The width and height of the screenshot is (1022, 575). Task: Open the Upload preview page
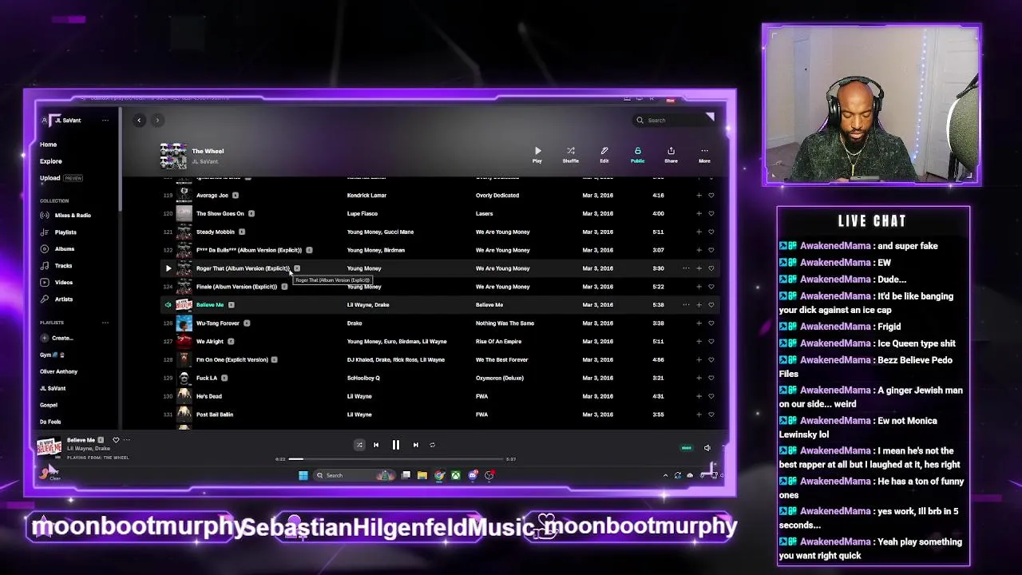61,178
